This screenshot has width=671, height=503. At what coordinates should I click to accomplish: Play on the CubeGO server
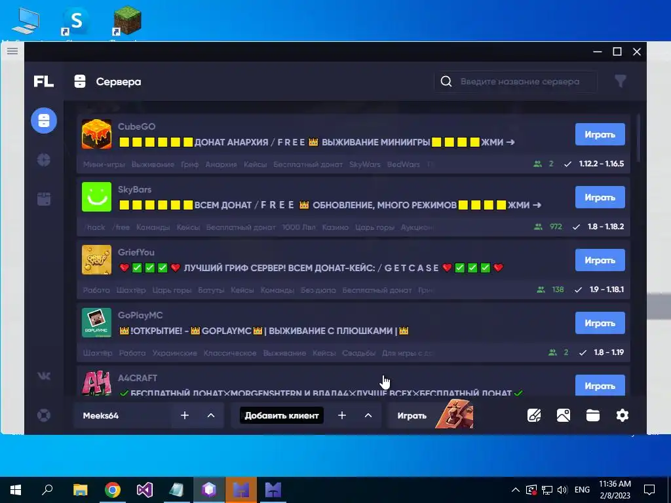(600, 135)
